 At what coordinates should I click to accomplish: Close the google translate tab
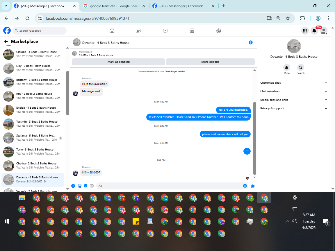[144, 6]
